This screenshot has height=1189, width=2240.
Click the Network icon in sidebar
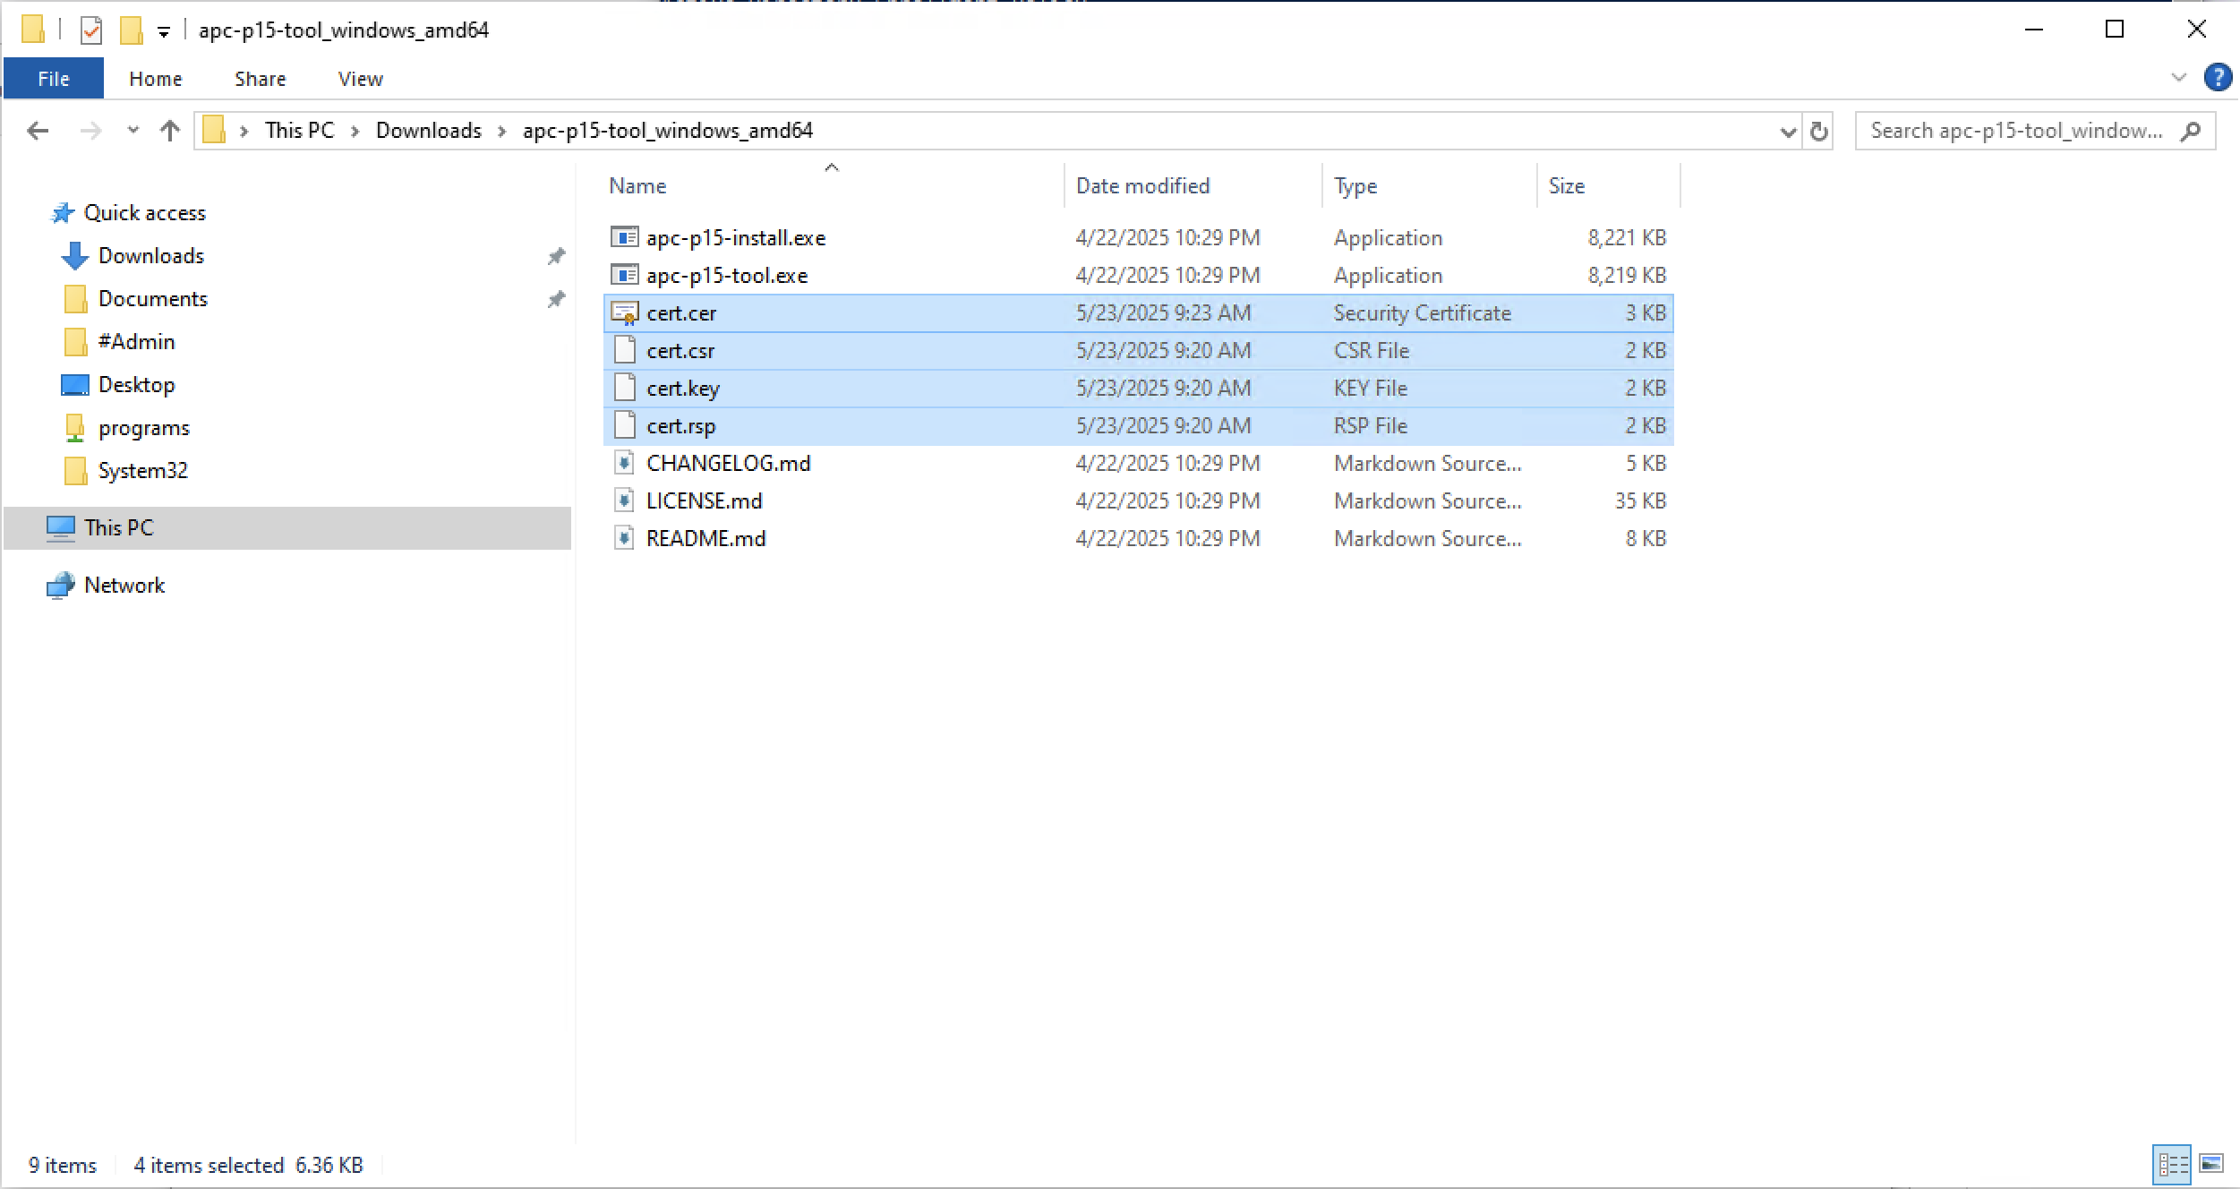tap(60, 586)
